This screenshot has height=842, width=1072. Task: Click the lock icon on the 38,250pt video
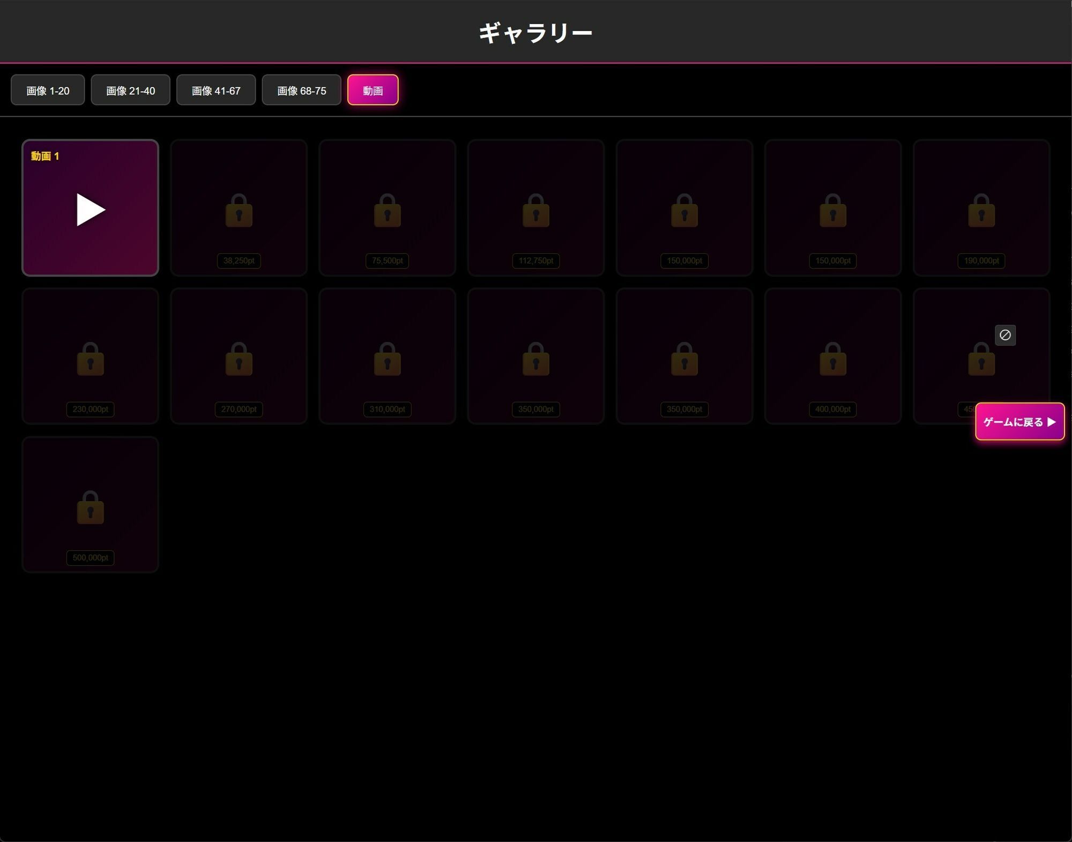(239, 211)
